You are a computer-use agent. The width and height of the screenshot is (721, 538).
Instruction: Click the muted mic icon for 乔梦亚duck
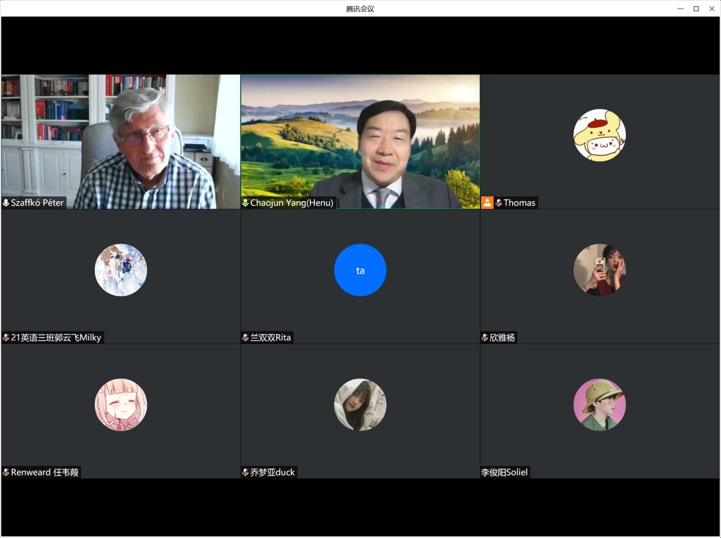[245, 473]
